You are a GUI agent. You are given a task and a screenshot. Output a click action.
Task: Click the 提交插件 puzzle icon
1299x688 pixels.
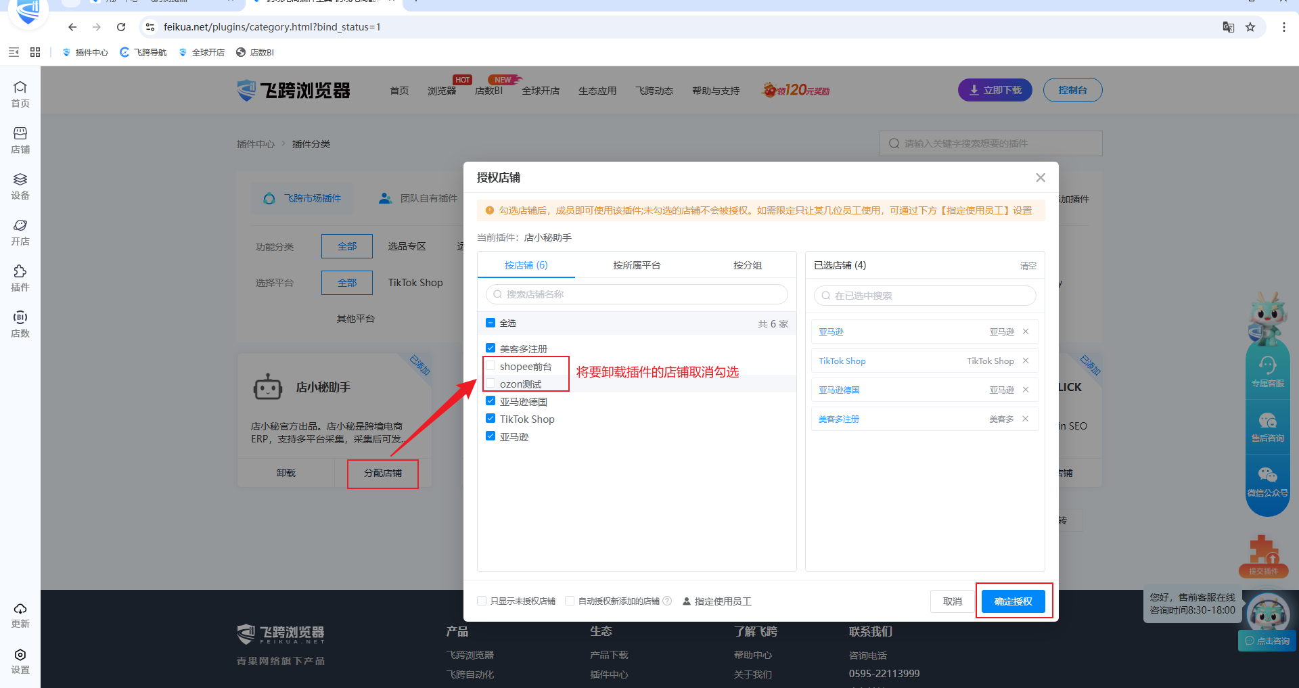pyautogui.click(x=1263, y=555)
